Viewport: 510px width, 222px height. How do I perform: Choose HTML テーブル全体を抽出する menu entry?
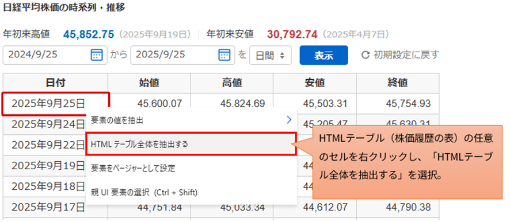(x=191, y=144)
